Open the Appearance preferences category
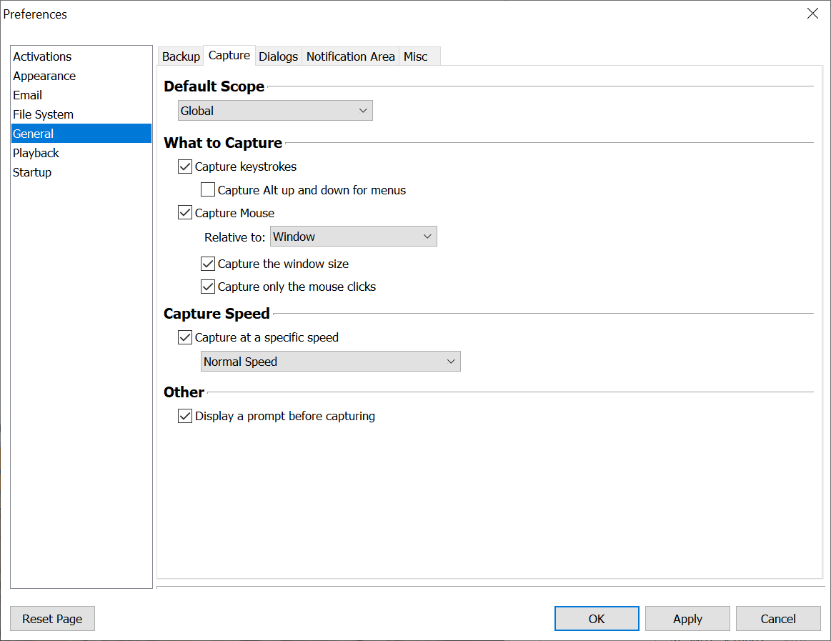Image resolution: width=831 pixels, height=641 pixels. [44, 76]
